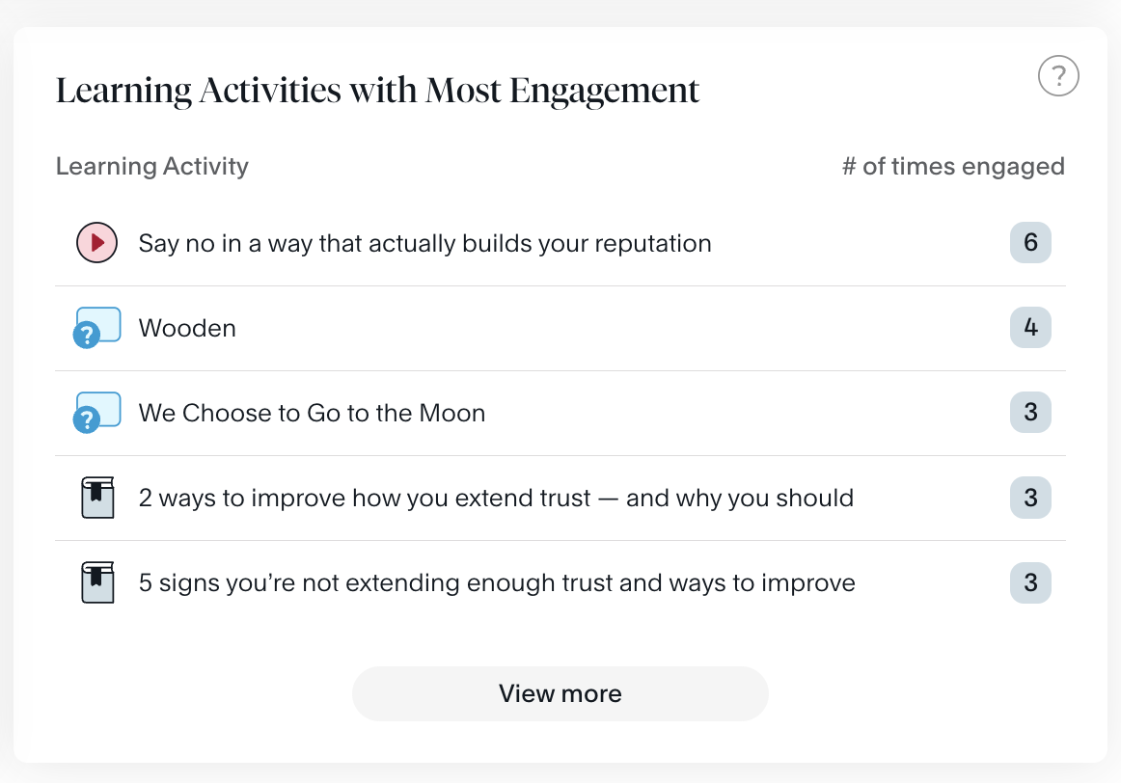Viewport: 1121px width, 783px height.
Task: Click book icon beside 5 signs article
Action: [96, 582]
